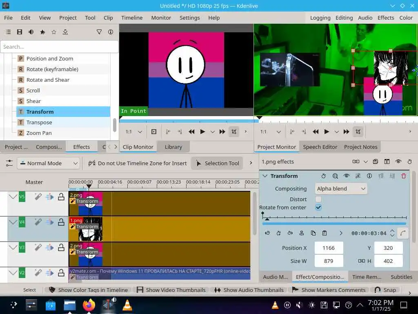Filter effects list to video effects
This screenshot has width=418, height=314.
[x=20, y=32]
